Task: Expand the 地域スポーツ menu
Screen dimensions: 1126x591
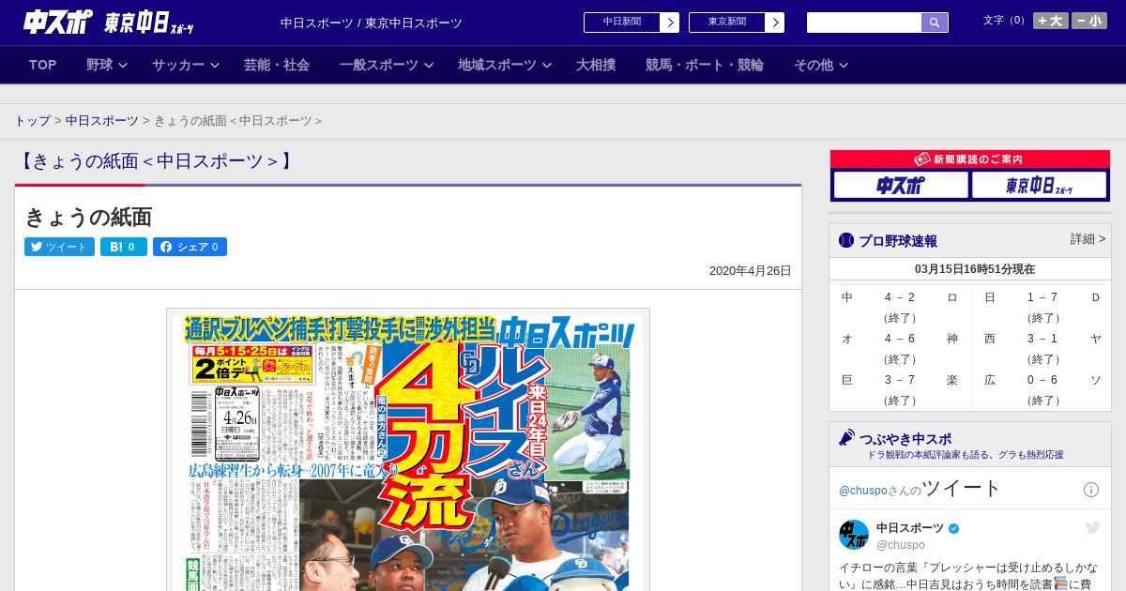Action: [504, 65]
